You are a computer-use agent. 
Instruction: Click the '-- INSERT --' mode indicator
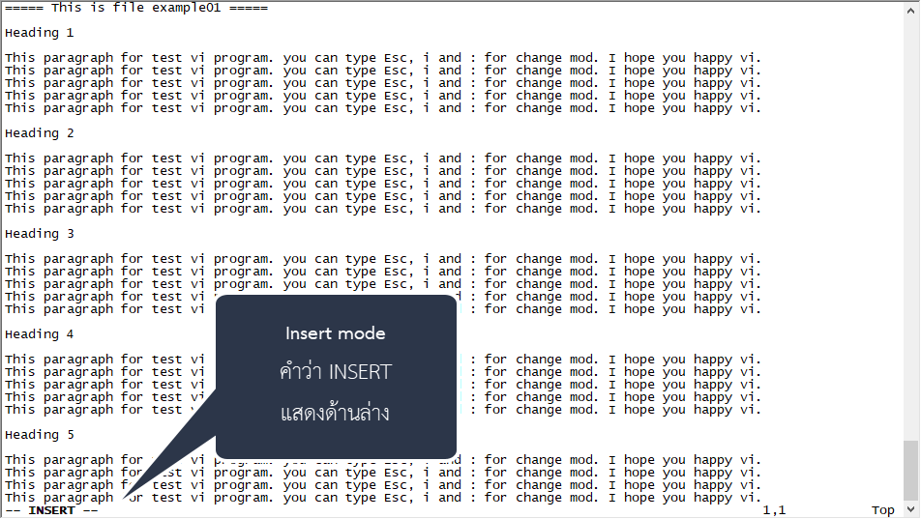pyautogui.click(x=51, y=510)
